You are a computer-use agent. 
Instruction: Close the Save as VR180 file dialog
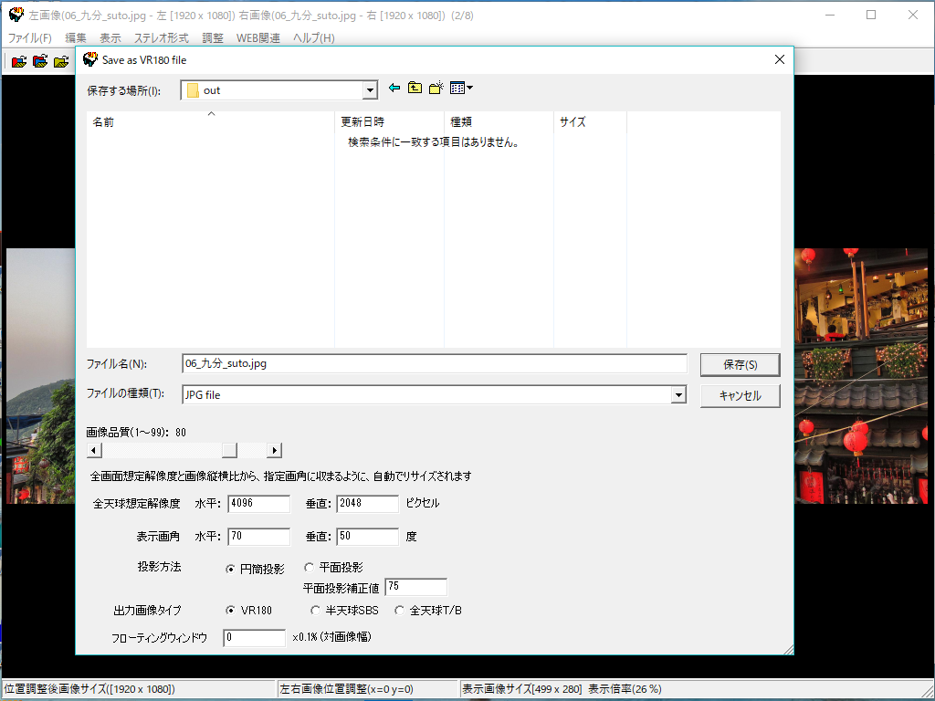(780, 59)
